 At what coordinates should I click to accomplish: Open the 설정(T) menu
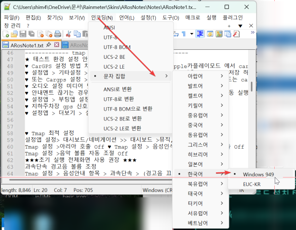148,18
